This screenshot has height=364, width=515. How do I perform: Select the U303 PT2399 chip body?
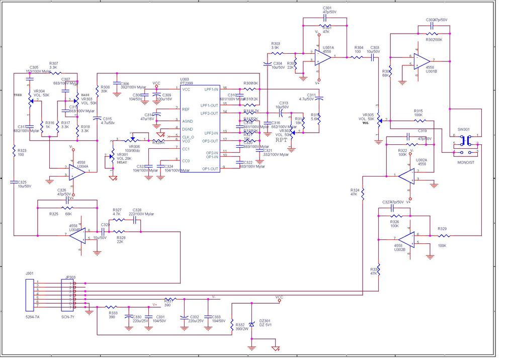(200, 129)
